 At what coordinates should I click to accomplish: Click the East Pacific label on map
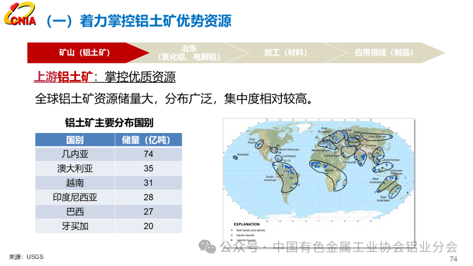pos(252,141)
